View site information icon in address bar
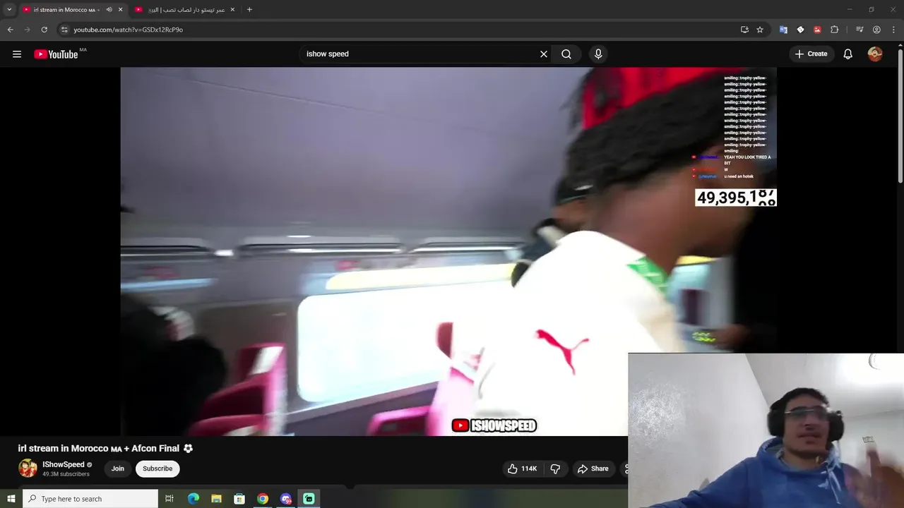 (x=64, y=30)
